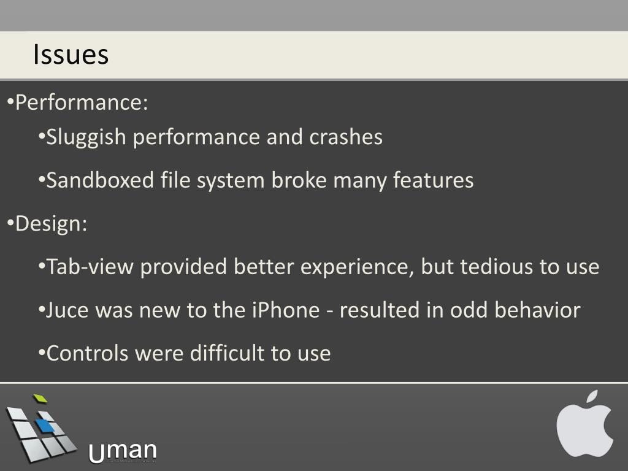Viewport: 628px width, 471px height.
Task: Select the blue tile in uman logo
Action: point(44,426)
